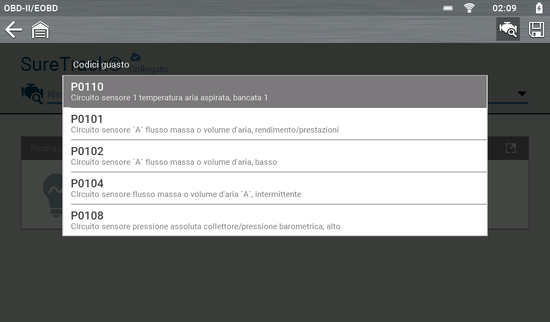The width and height of the screenshot is (550, 322).
Task: Tap the Wi-Fi signal status icon
Action: pyautogui.click(x=469, y=8)
